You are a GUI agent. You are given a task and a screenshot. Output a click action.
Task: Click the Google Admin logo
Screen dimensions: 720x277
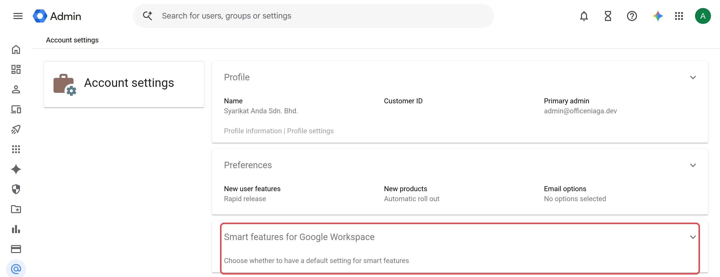click(57, 16)
